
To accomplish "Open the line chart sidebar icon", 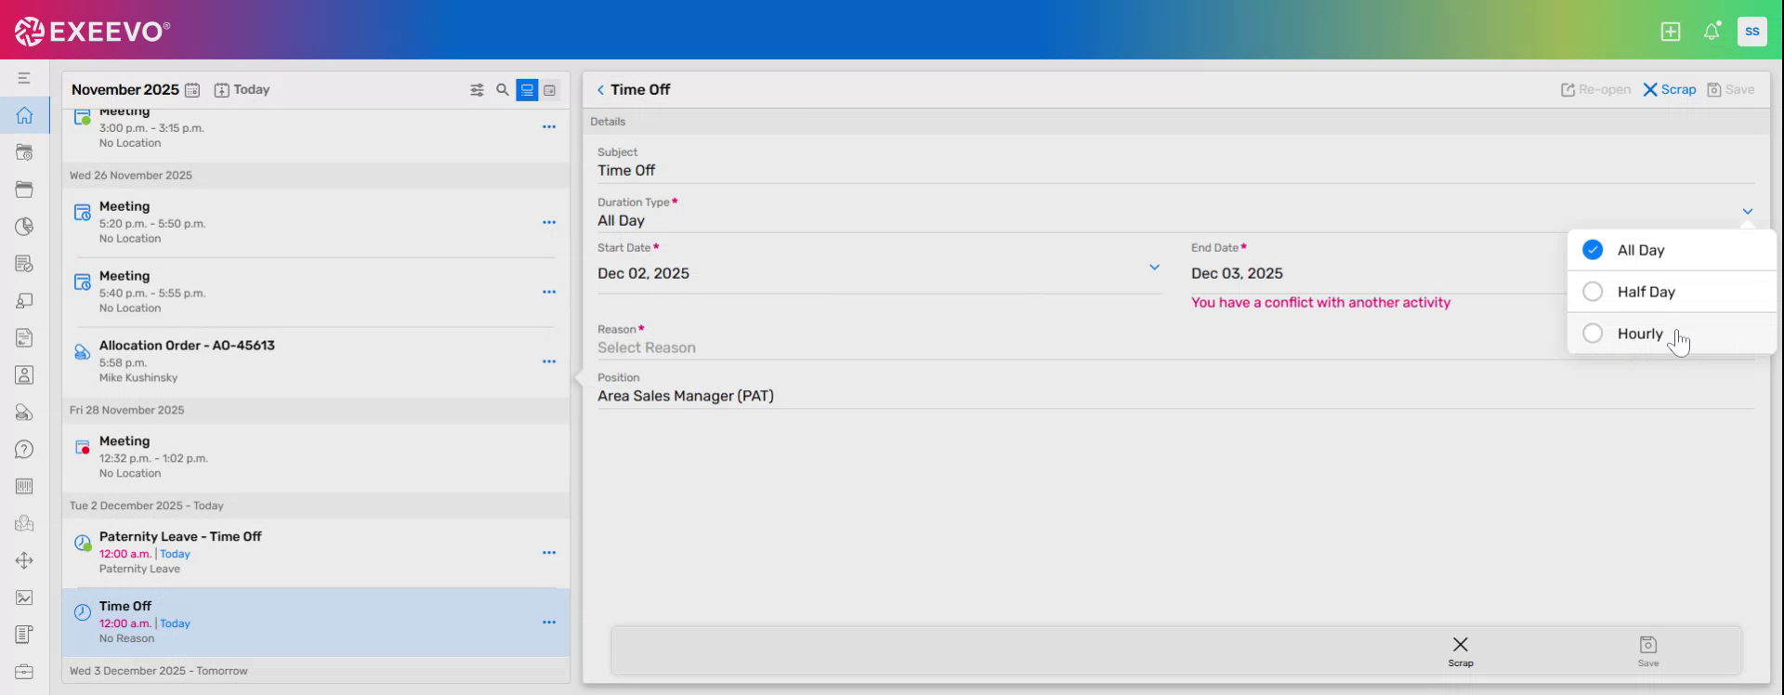I will tap(24, 597).
